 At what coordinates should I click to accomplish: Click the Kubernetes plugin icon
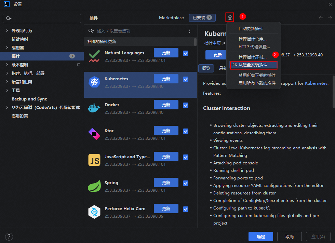(94, 82)
